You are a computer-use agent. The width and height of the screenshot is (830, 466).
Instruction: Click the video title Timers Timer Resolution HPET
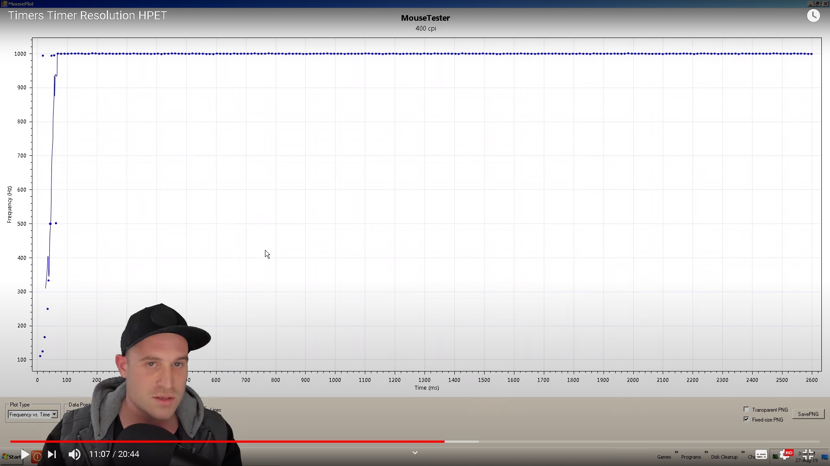click(x=87, y=16)
